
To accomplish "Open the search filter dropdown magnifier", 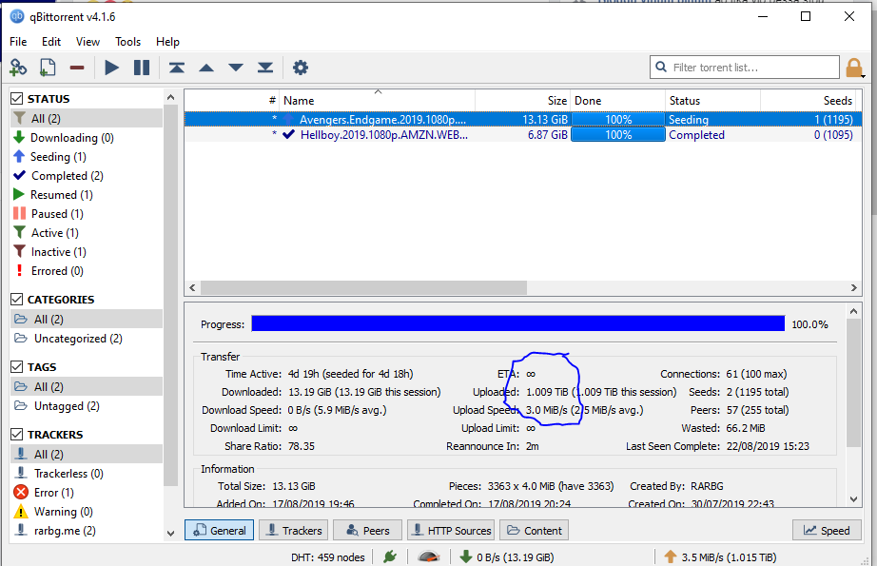I will (x=662, y=68).
